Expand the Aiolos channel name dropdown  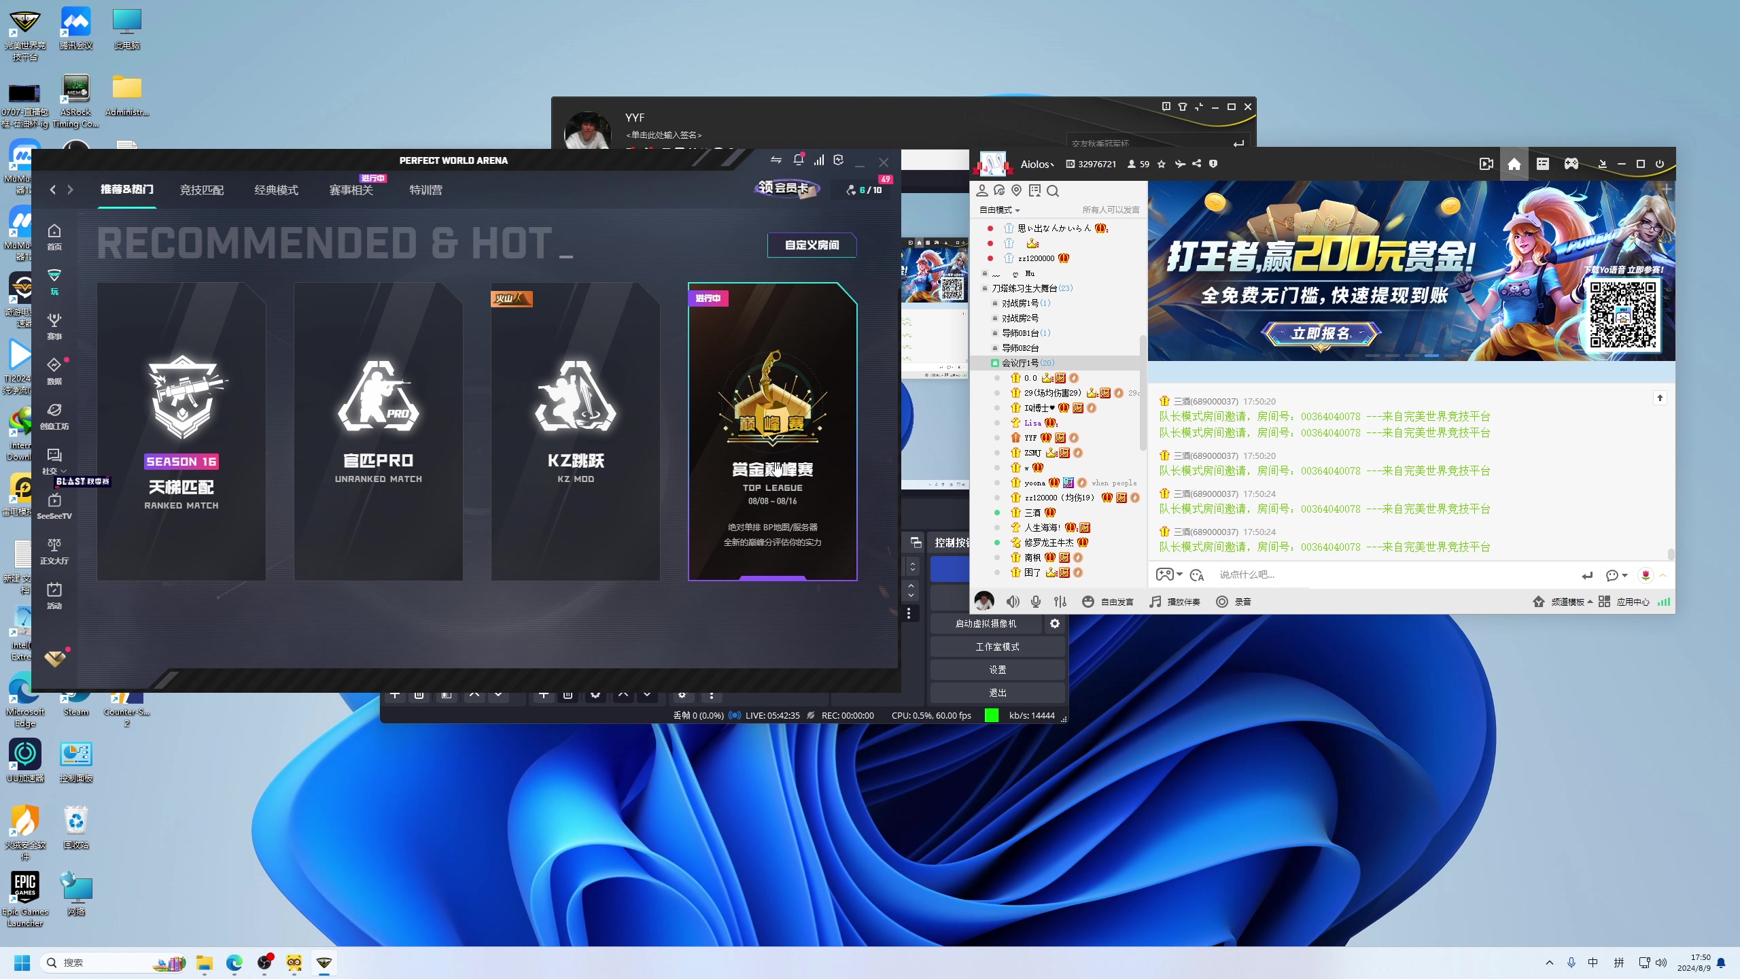pos(1038,164)
